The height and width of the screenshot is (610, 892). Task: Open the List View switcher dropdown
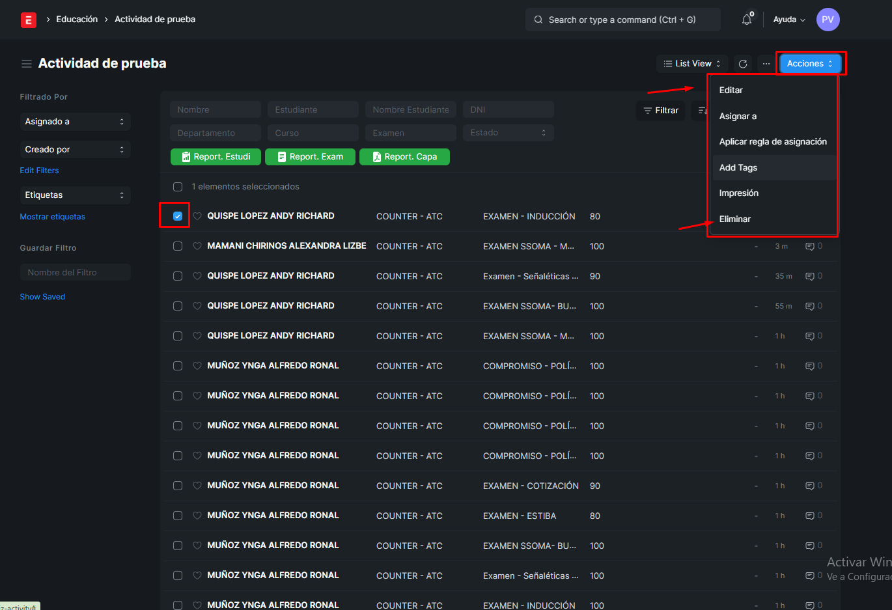click(x=691, y=64)
